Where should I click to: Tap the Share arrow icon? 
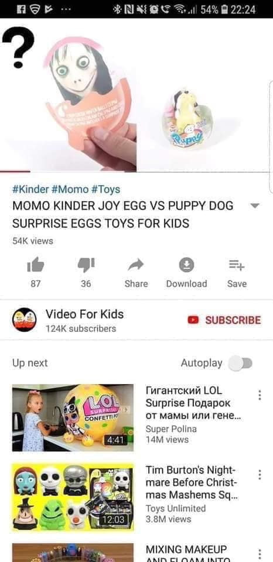point(136,265)
